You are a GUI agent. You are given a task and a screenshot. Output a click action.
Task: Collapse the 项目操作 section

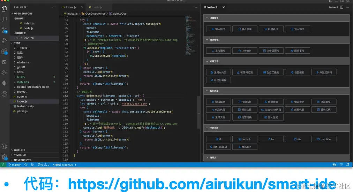tap(277, 18)
